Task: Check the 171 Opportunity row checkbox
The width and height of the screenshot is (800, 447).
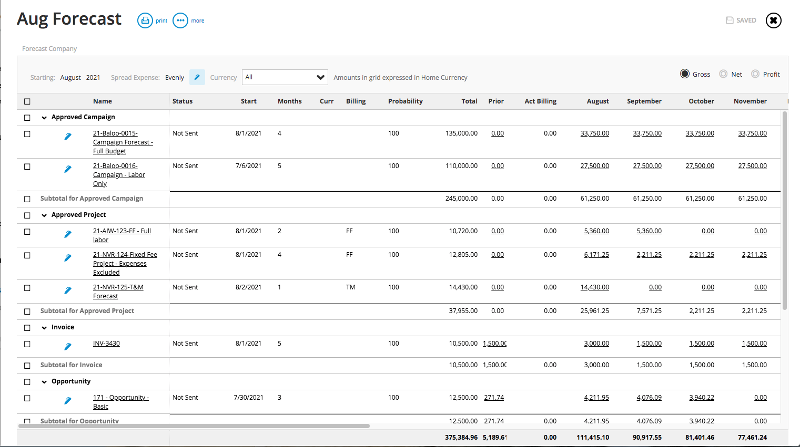Action: point(27,398)
